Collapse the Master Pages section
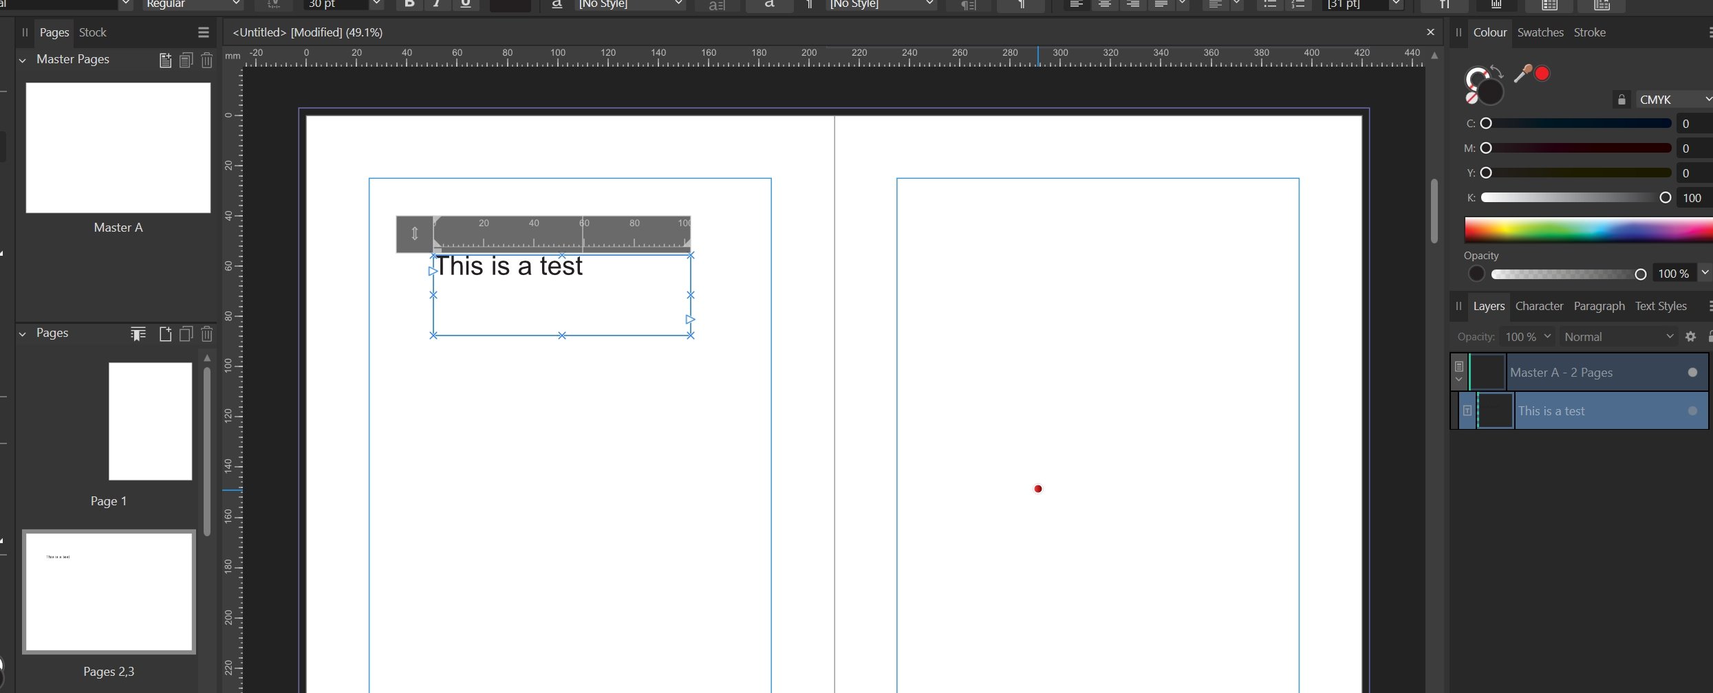 23,59
